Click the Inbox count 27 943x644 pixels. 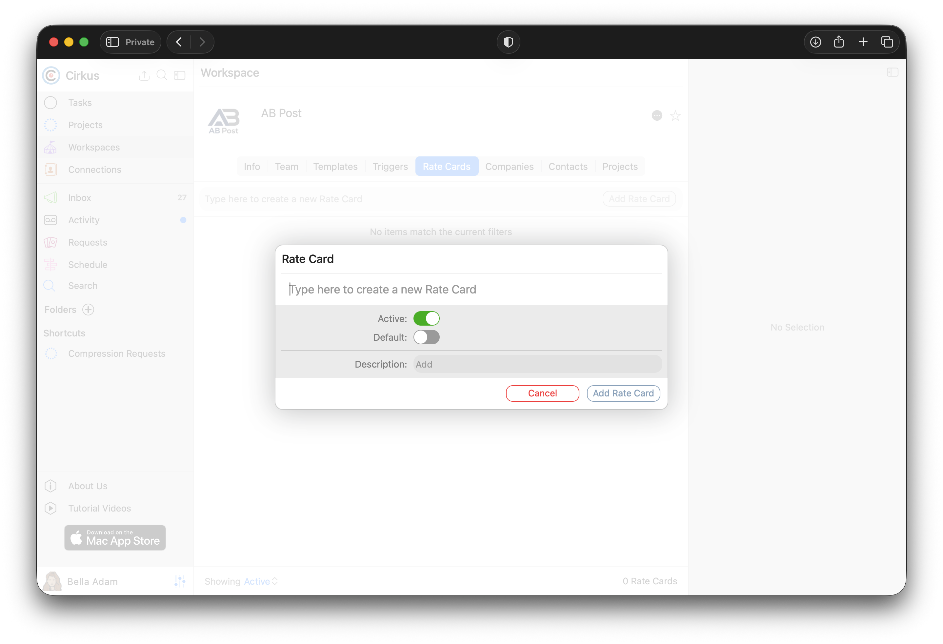click(182, 198)
